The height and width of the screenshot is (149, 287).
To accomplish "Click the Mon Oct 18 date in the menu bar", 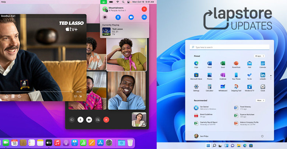I will (138, 2).
